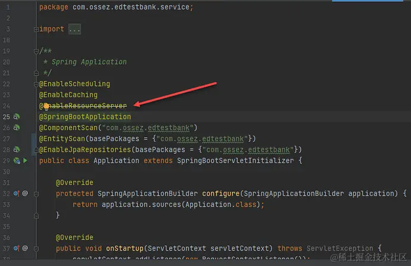This screenshot has height=266, width=411.
Task: Click ServletException in the throws clause
Action: [x=340, y=248]
